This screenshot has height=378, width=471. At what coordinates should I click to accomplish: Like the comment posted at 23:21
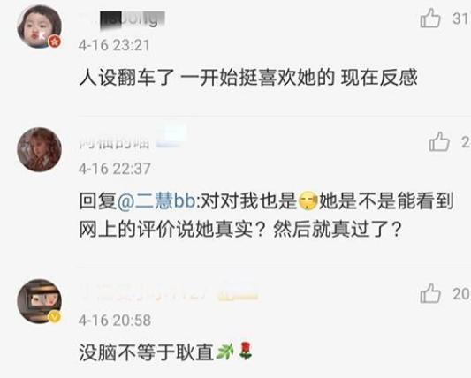point(430,19)
